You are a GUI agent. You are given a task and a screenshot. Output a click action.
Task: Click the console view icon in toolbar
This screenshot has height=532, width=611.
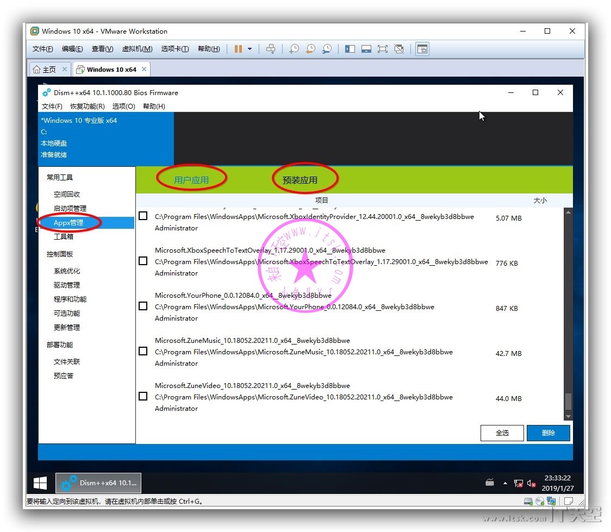[422, 49]
